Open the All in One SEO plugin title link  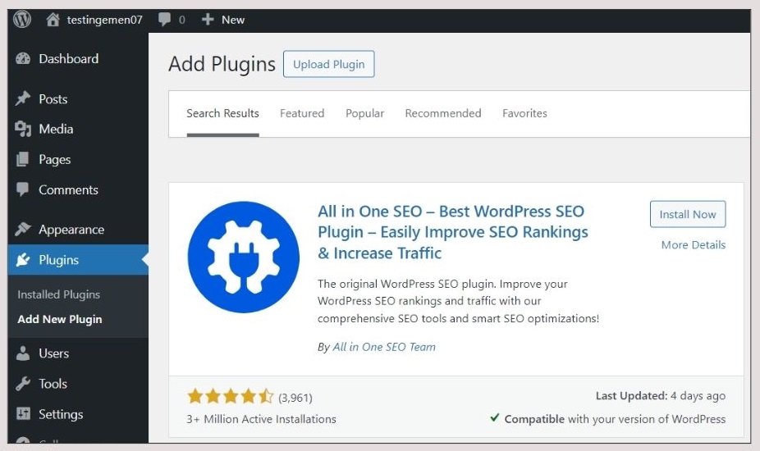coord(453,232)
